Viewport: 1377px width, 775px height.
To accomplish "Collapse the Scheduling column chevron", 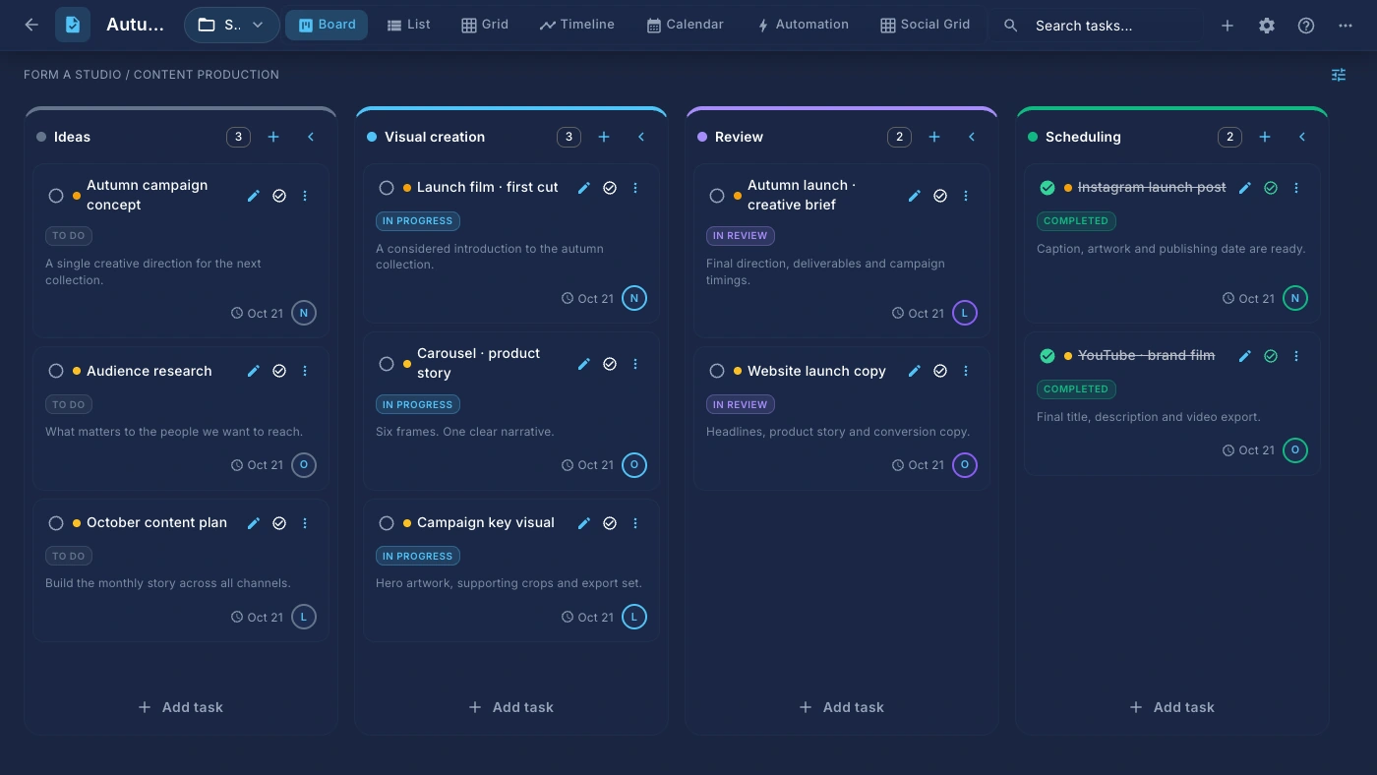I will (x=1302, y=137).
